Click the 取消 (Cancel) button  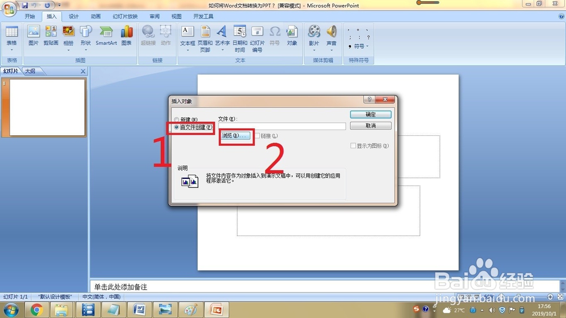[371, 126]
